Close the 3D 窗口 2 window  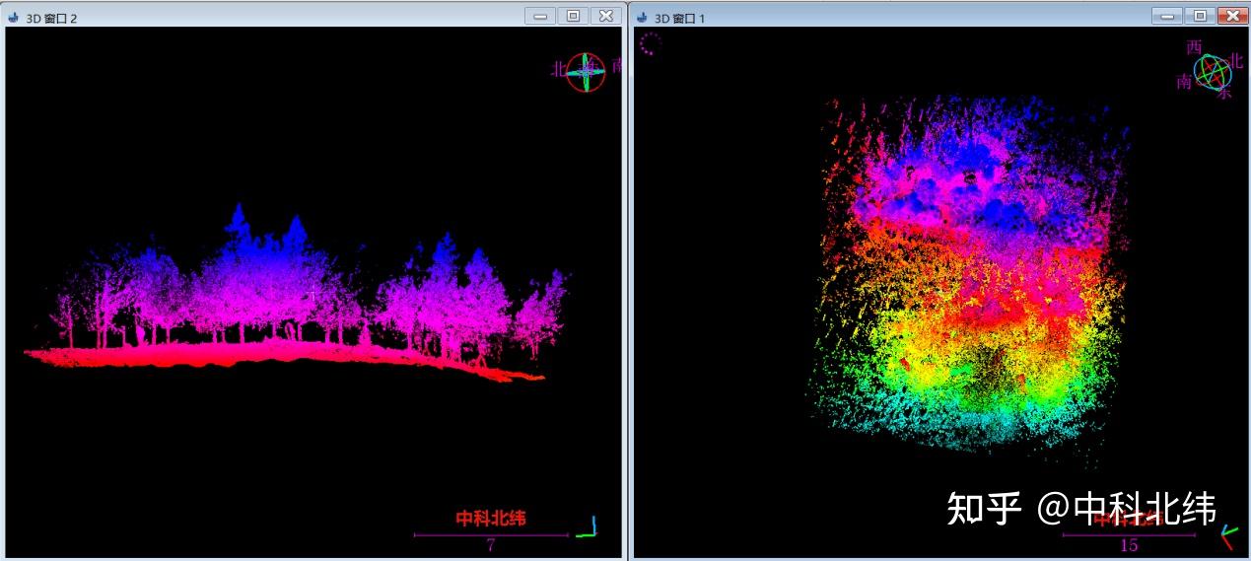click(605, 16)
